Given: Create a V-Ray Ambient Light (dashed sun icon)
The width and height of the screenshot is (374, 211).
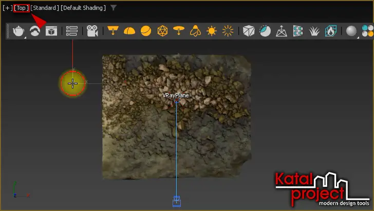Looking at the screenshot, I should [228, 31].
